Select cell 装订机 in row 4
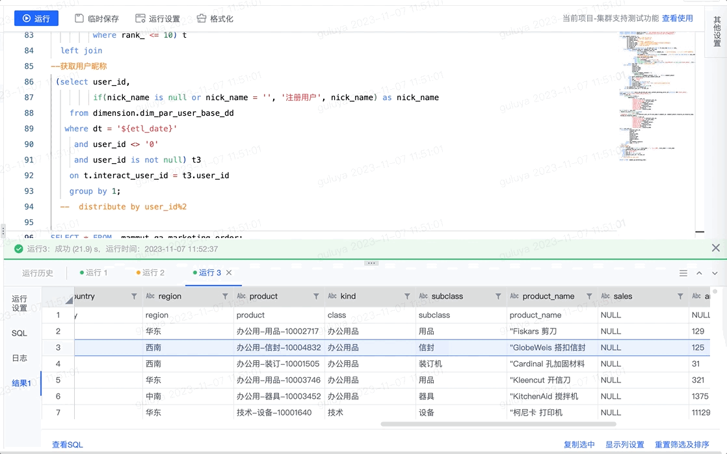The image size is (727, 454). click(x=461, y=364)
